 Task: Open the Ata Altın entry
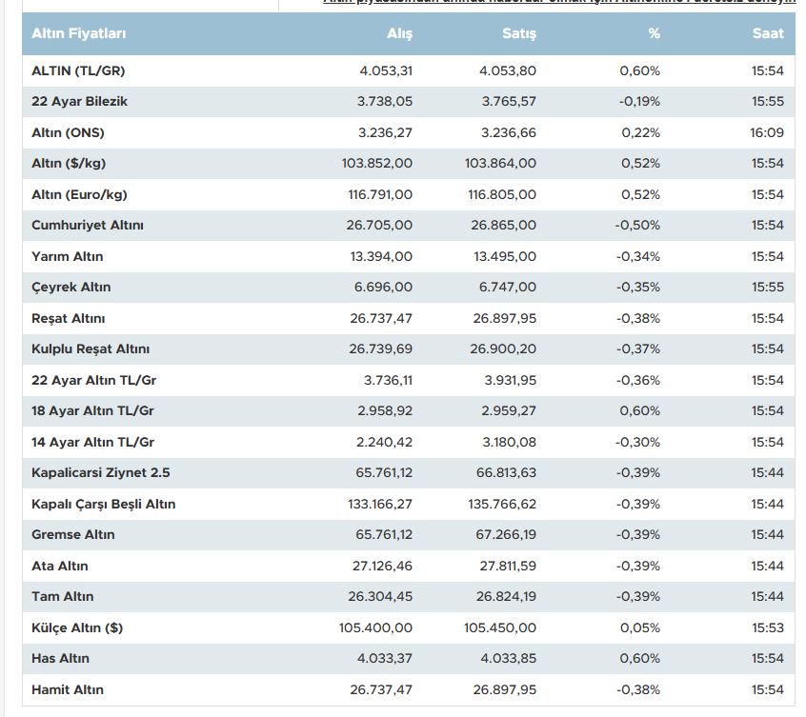[x=60, y=566]
